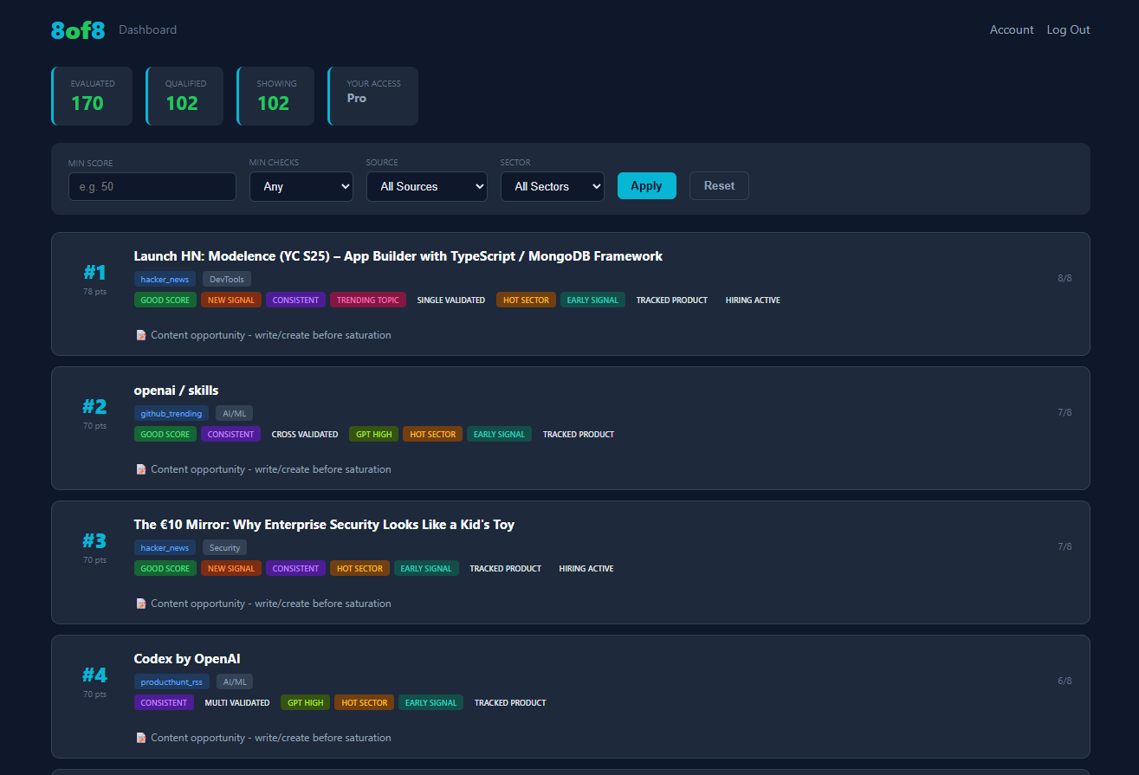Click the document icon under Modelence entry
1139x775 pixels.
tap(141, 335)
